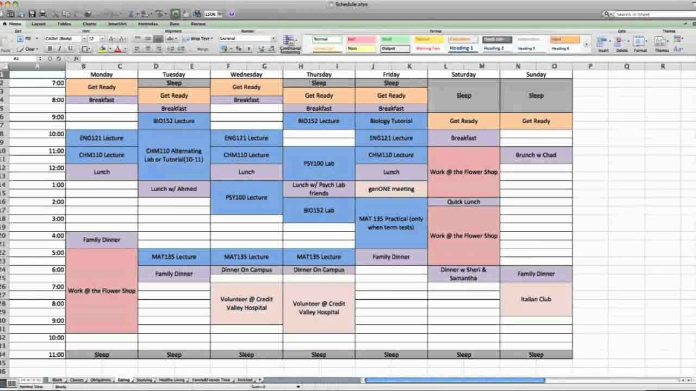
Task: Open the Obligations sheet tab
Action: point(101,380)
